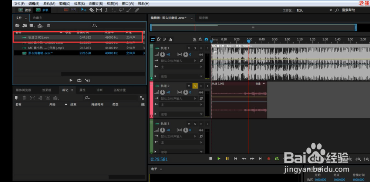Select the Time Selection cursor tool

tap(107, 10)
